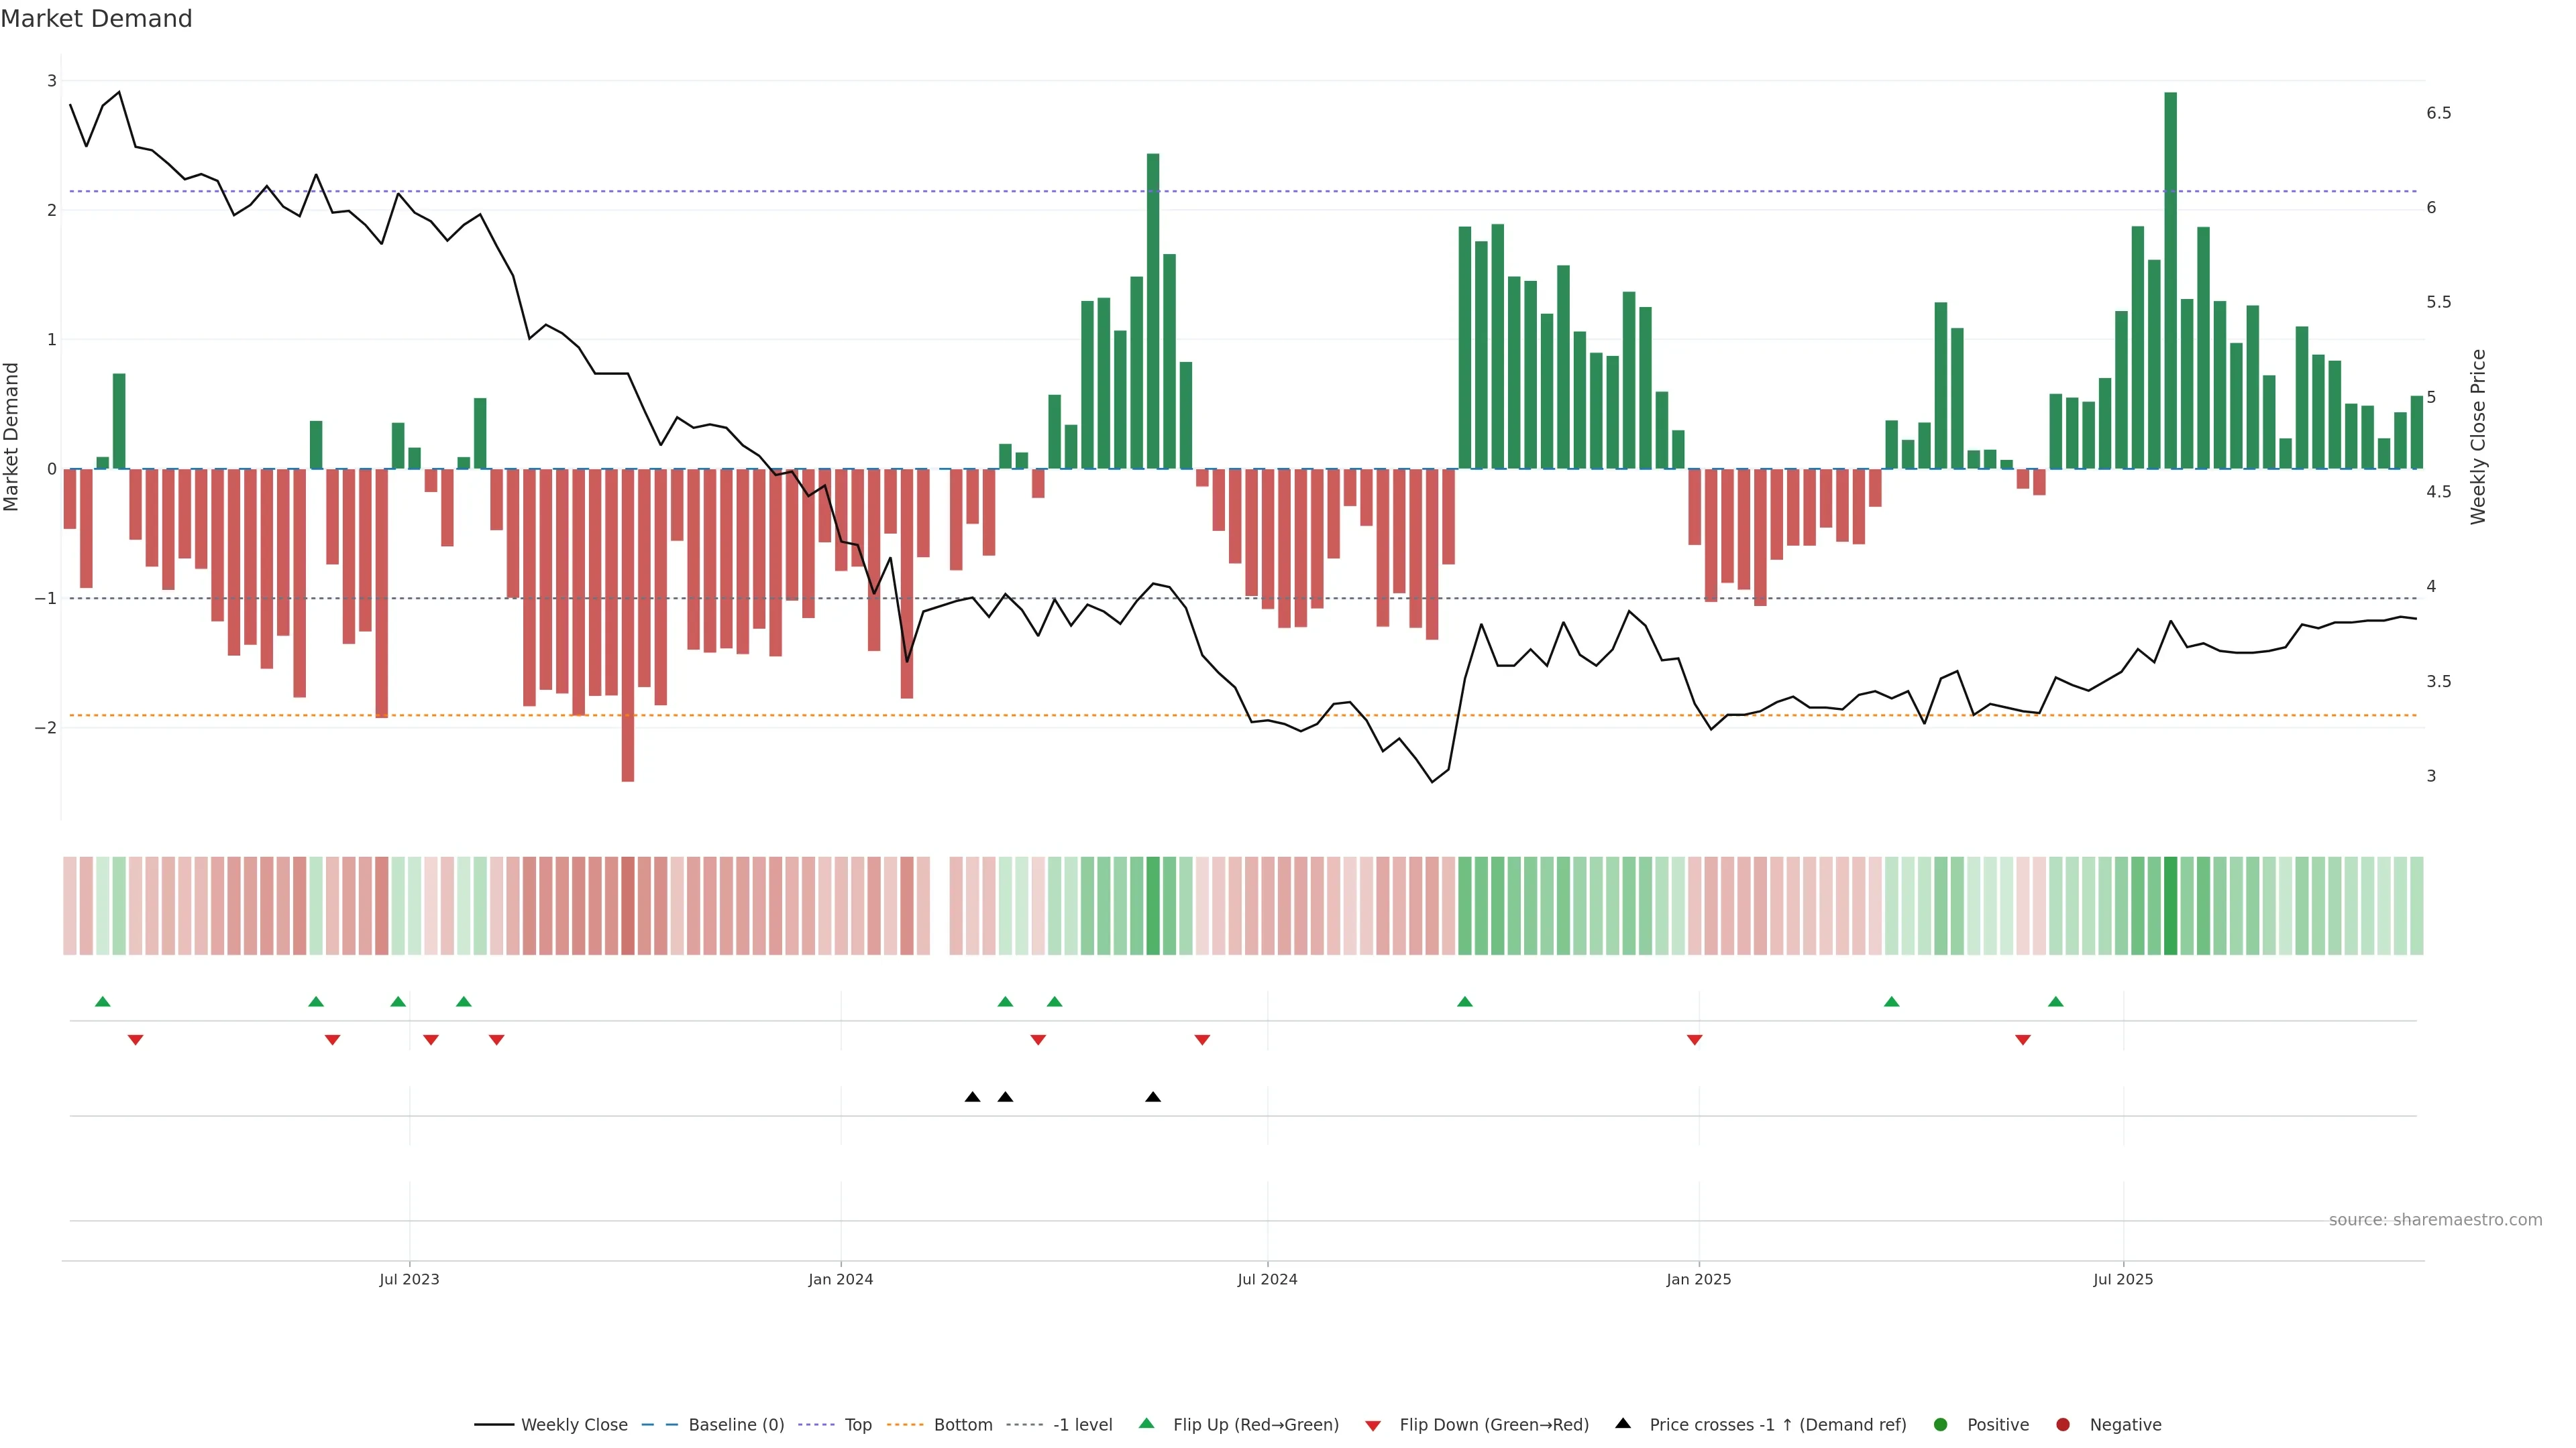Click the darkest green heatmap strip cell
Screen dimensions: 2576x1448
[x=2170, y=906]
